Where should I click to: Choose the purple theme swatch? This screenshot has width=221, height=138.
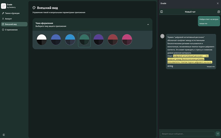[x=99, y=40]
